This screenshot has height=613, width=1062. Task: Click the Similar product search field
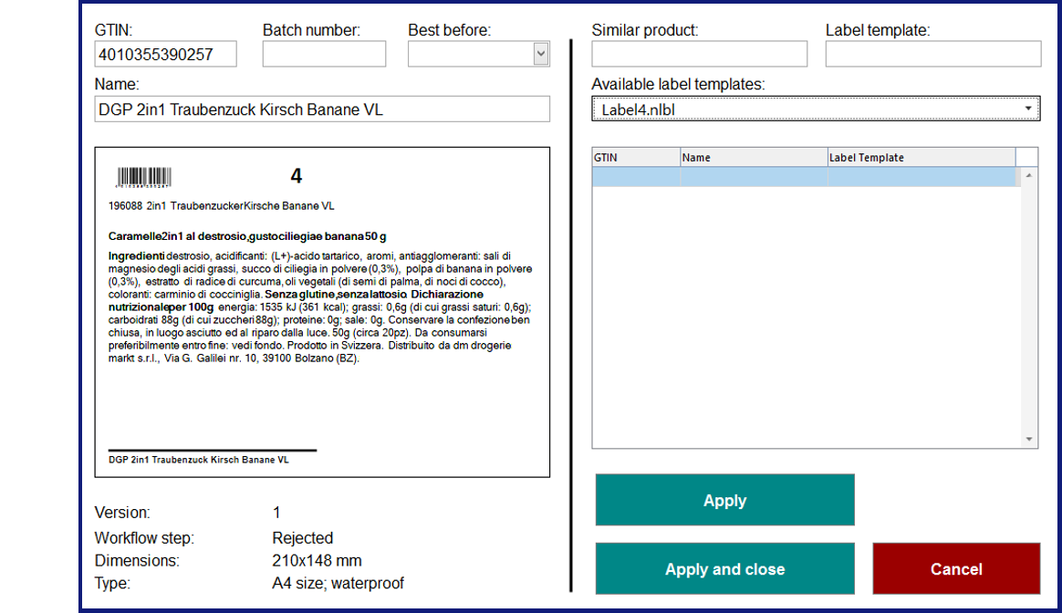pyautogui.click(x=699, y=55)
